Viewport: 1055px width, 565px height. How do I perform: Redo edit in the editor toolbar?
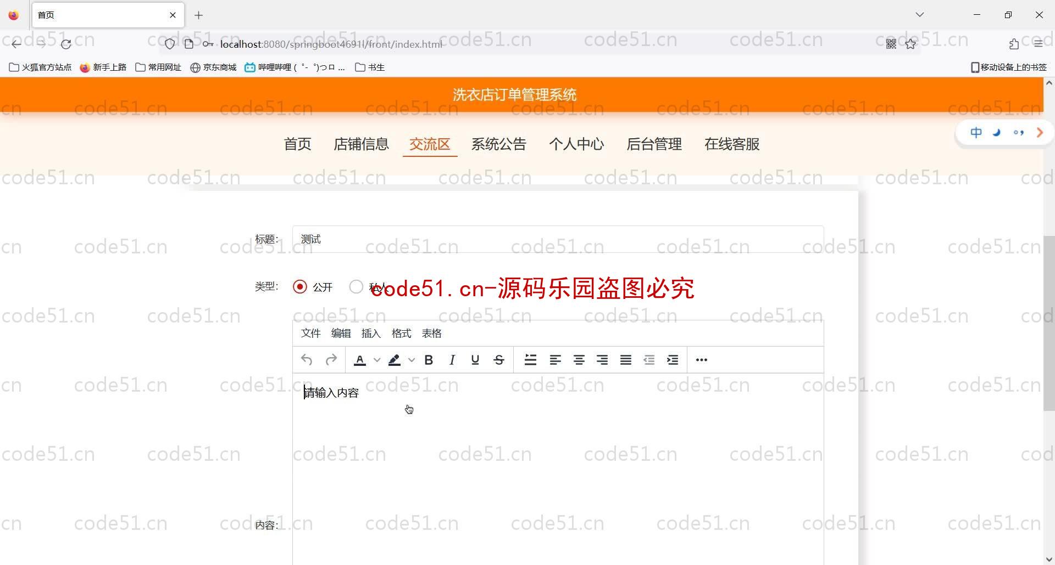331,360
